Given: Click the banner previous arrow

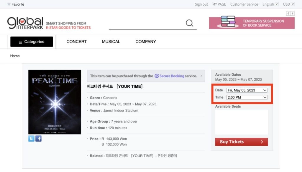Looking at the screenshot, I should (x=288, y=14).
